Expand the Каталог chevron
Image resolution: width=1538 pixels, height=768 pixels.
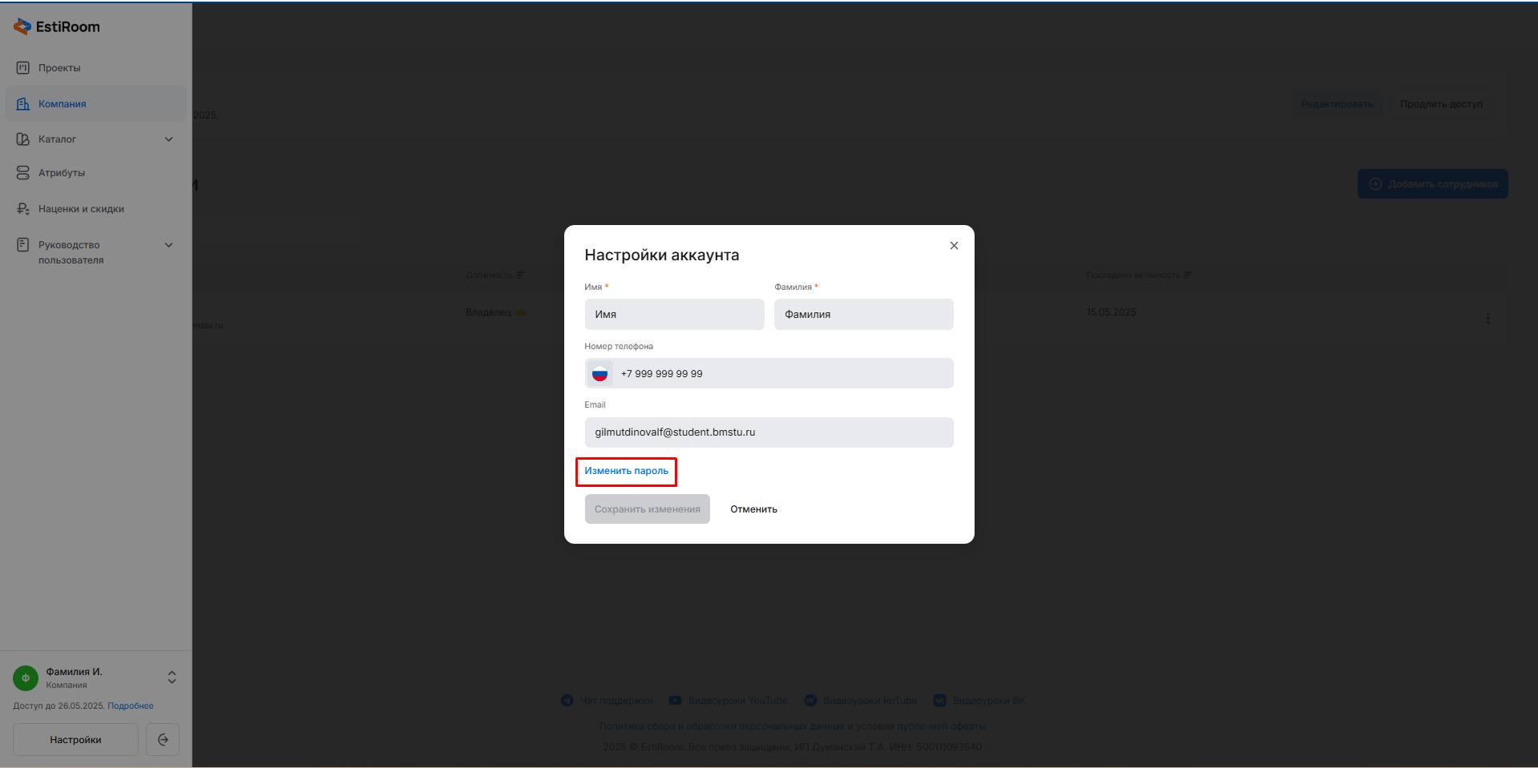(x=169, y=139)
